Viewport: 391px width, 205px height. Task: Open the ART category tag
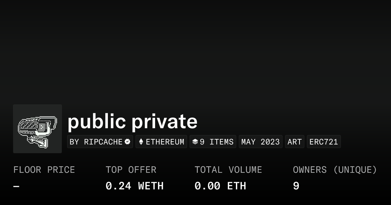pos(295,142)
